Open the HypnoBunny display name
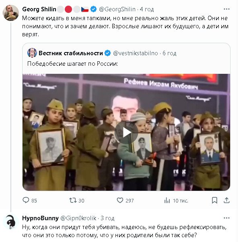Viewport: 243px width, 242px height. [x=40, y=218]
